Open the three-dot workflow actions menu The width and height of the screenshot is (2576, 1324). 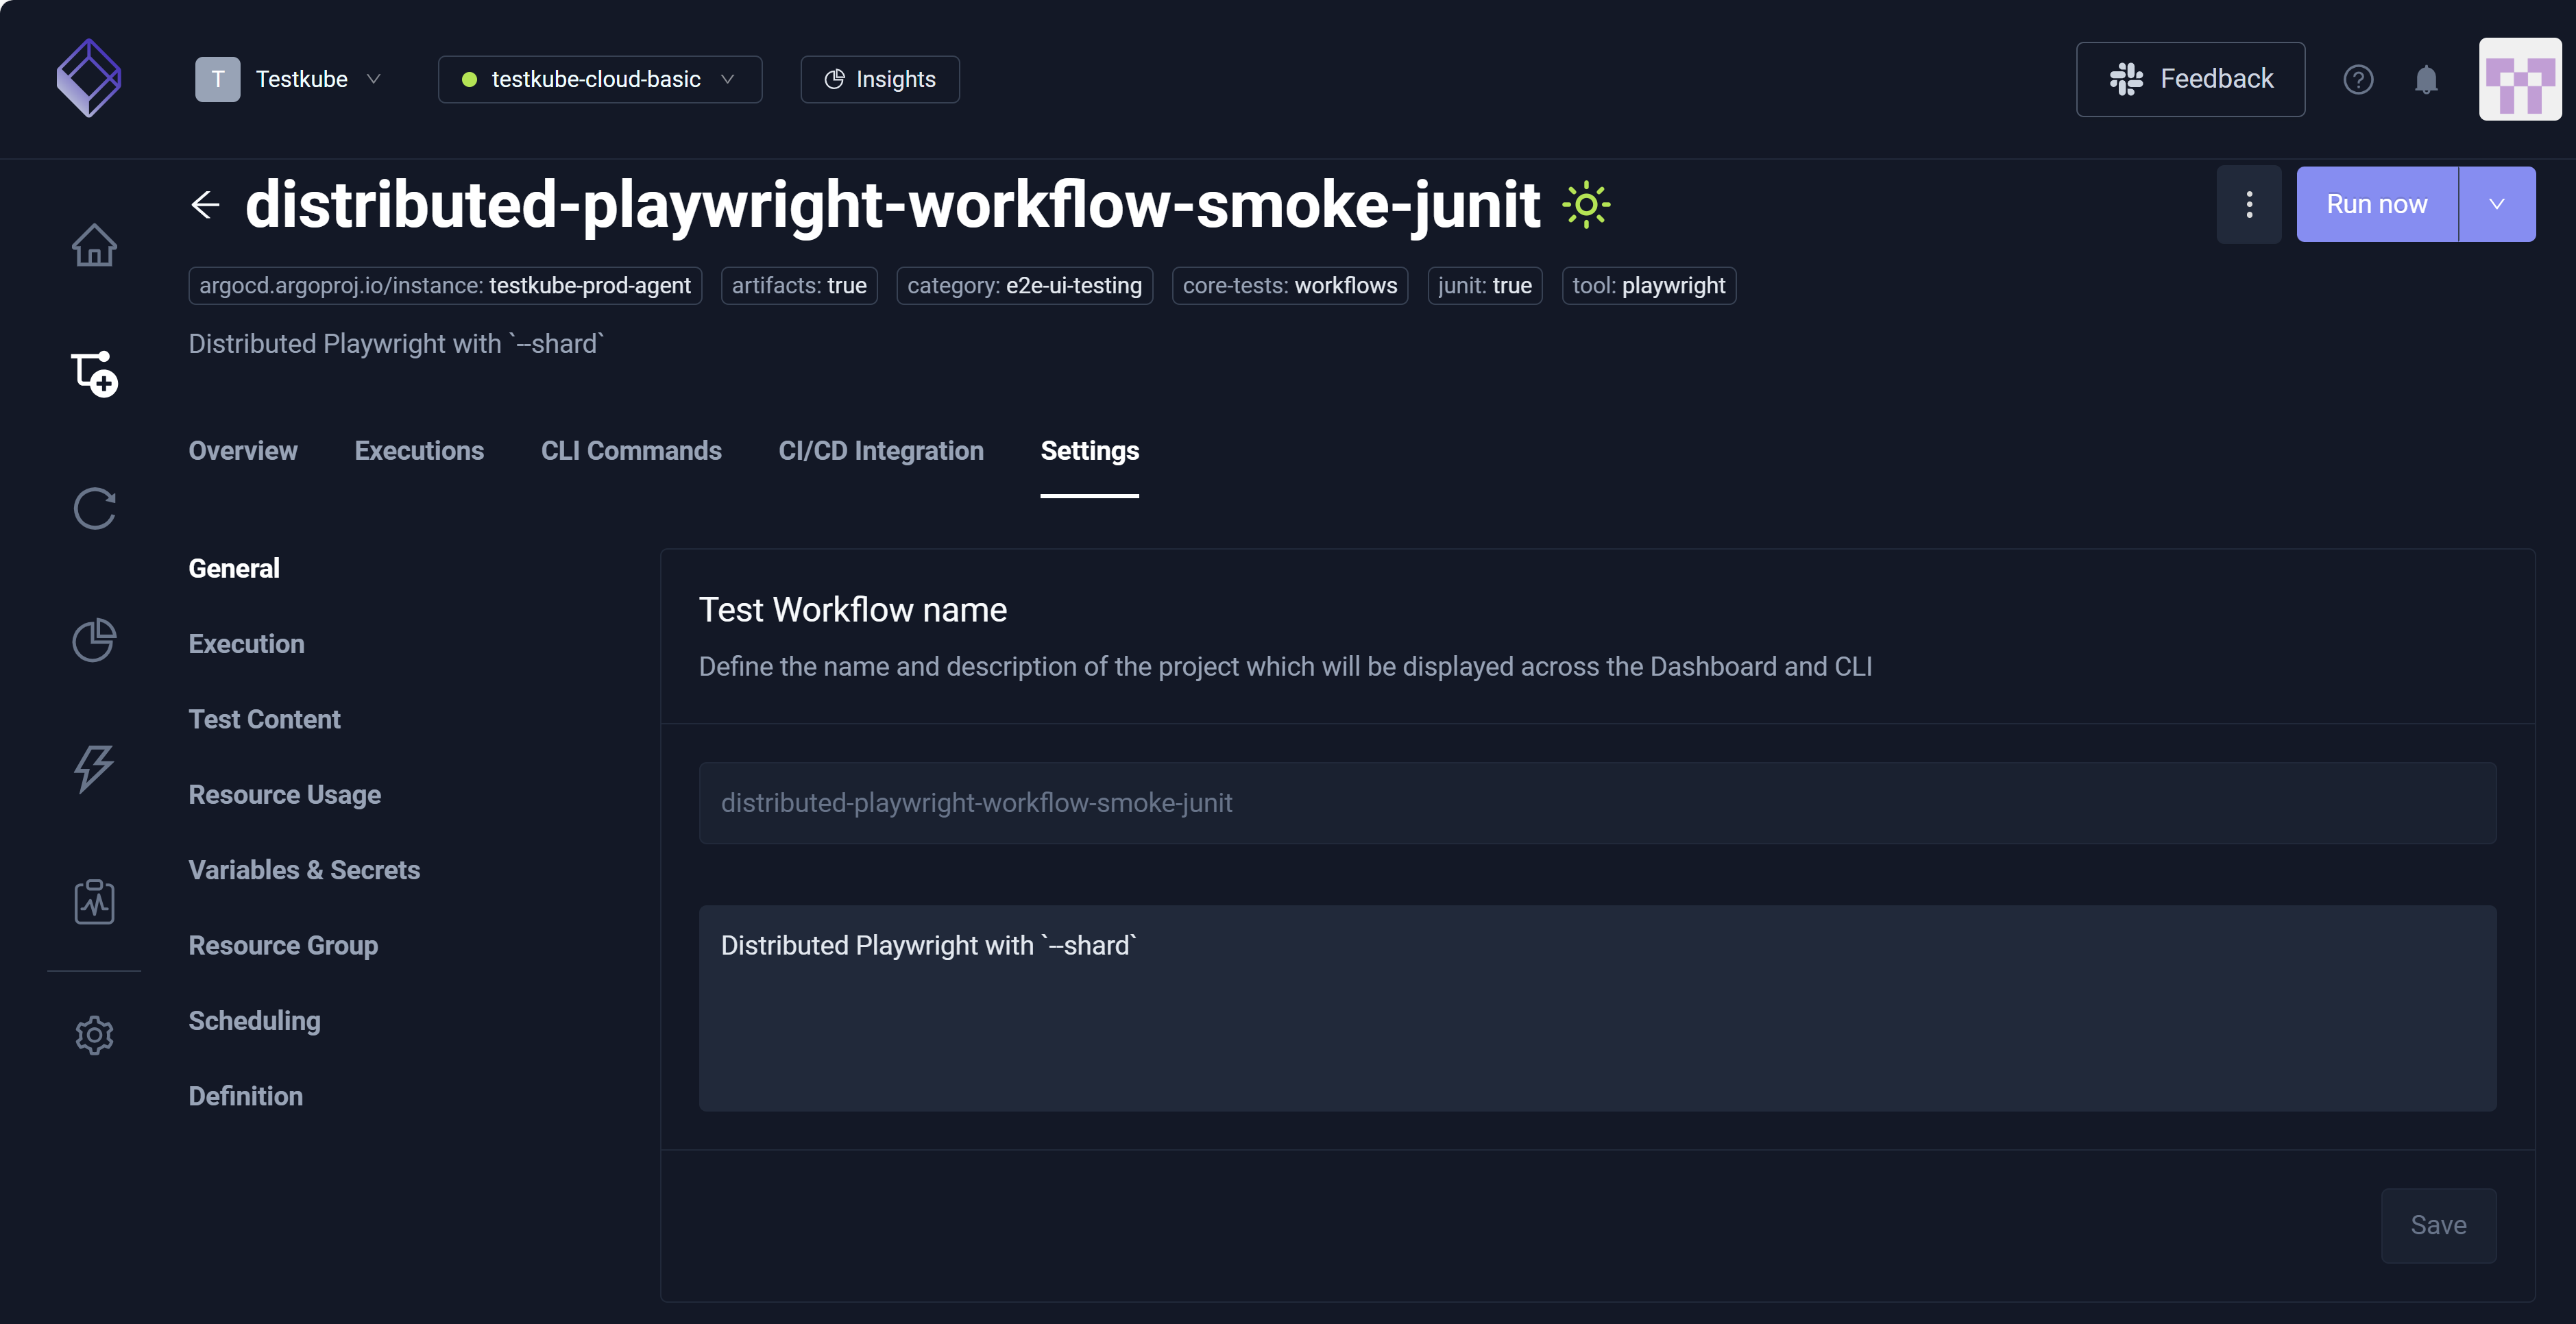pyautogui.click(x=2249, y=204)
